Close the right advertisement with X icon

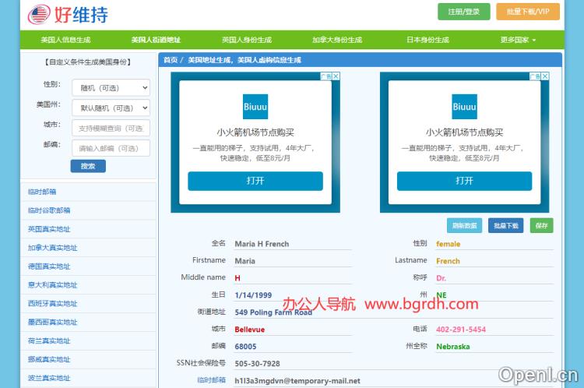click(x=545, y=76)
